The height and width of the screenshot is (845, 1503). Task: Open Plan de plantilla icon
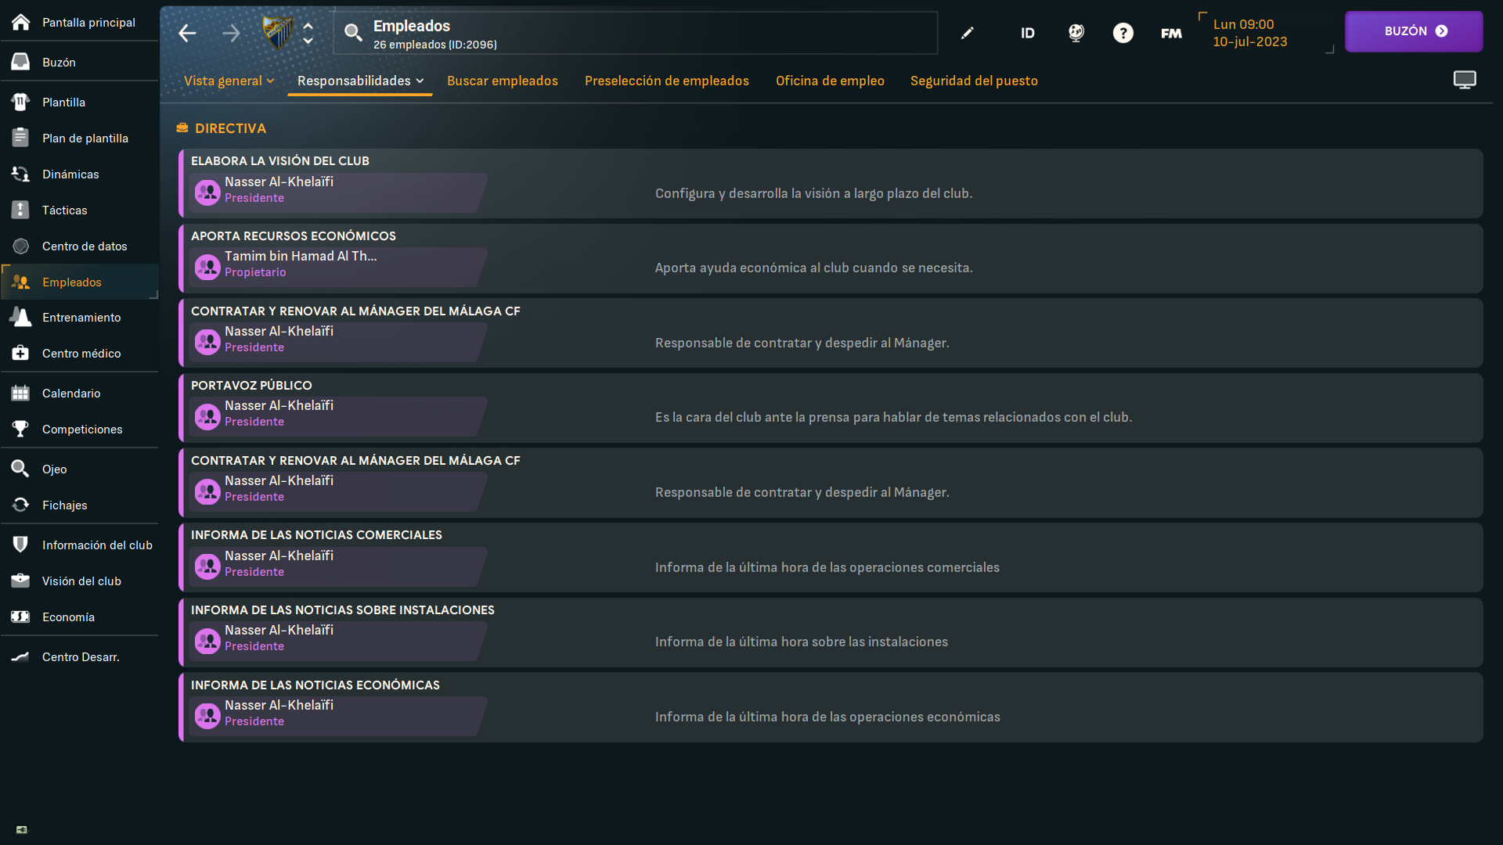pos(21,138)
